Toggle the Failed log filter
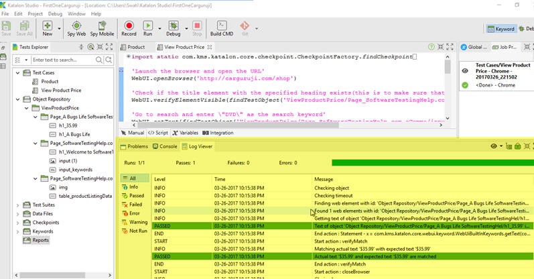The width and height of the screenshot is (534, 279). point(132,205)
